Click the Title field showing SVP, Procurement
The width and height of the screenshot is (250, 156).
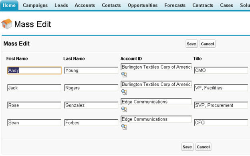pyautogui.click(x=221, y=105)
